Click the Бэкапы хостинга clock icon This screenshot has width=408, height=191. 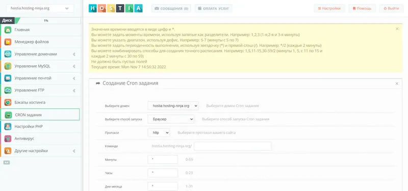tap(8, 102)
